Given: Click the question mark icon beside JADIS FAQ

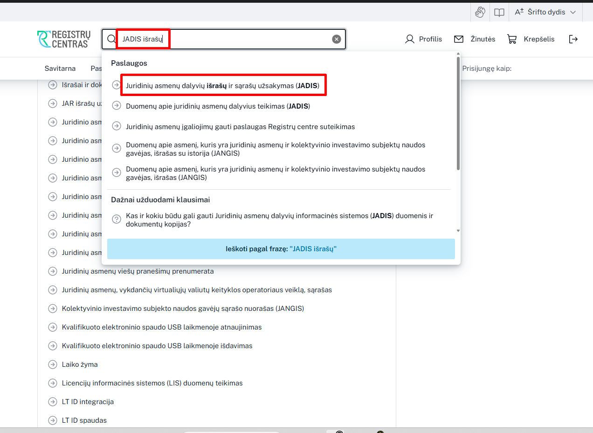Looking at the screenshot, I should click(117, 219).
